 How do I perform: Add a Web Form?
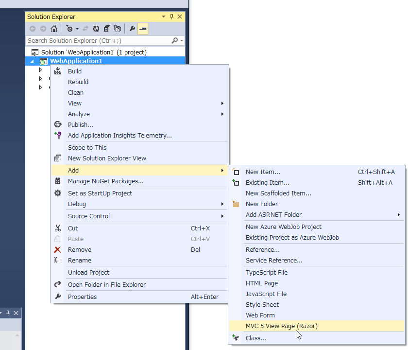[317, 315]
